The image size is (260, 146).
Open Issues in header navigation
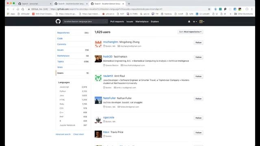coord(130,21)
